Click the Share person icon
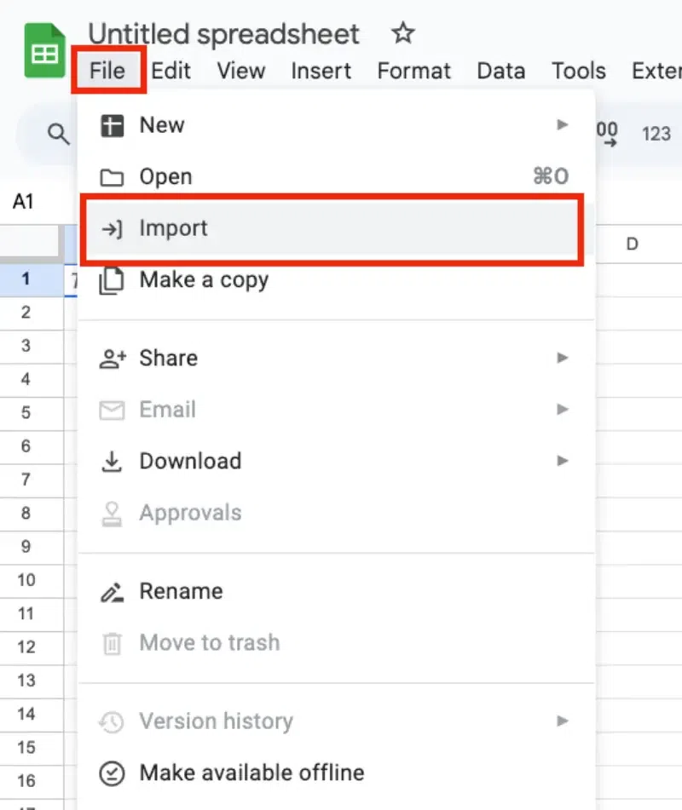The width and height of the screenshot is (682, 810). 112,358
